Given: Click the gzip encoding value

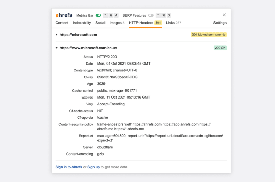Looking at the screenshot, I should click(x=100, y=154).
